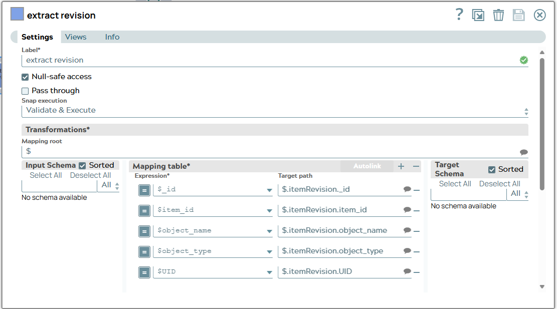Screen dimensions: 557x309
Task: Click Select All under Input Schema
Action: (x=46, y=175)
